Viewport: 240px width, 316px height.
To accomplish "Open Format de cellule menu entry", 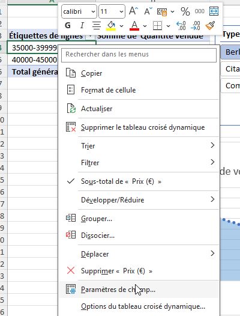I will [139, 90].
